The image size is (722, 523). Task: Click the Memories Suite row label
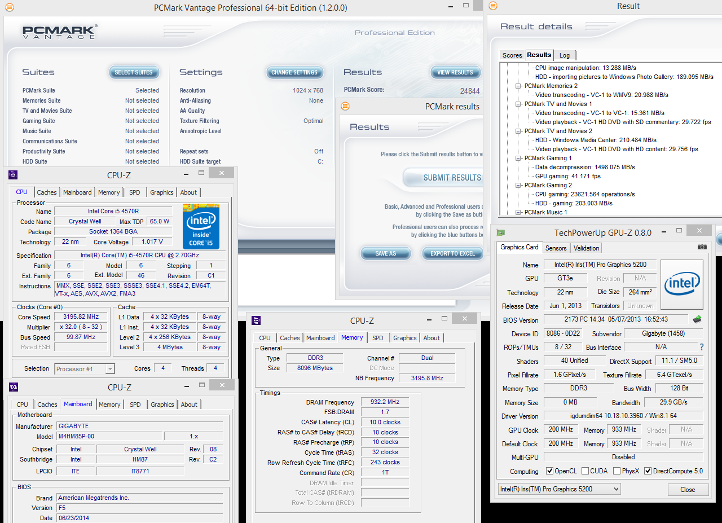coord(42,100)
